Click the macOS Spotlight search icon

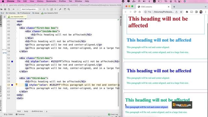[175, 1]
